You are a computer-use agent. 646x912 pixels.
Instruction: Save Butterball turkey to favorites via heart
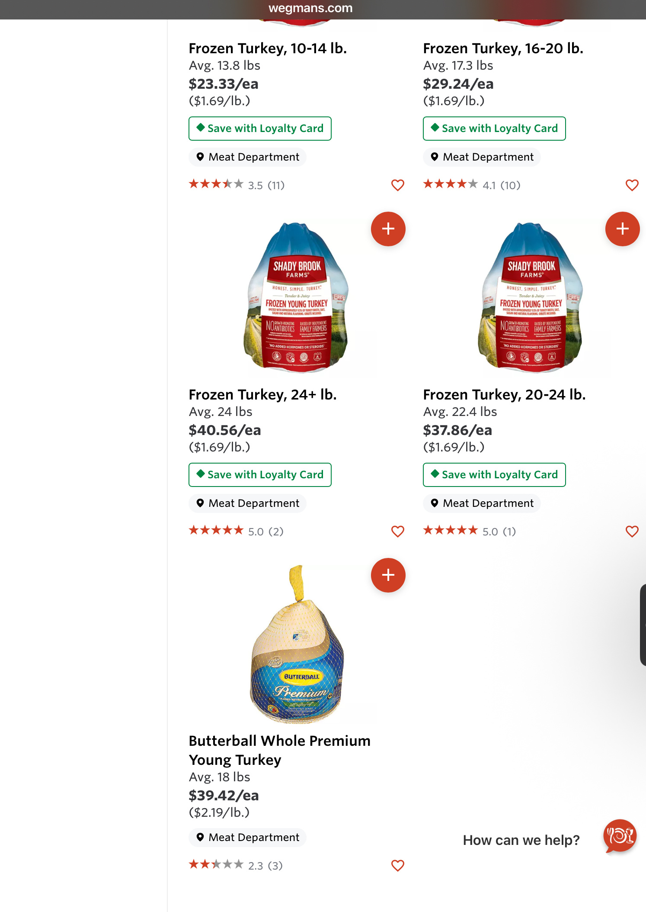(397, 866)
